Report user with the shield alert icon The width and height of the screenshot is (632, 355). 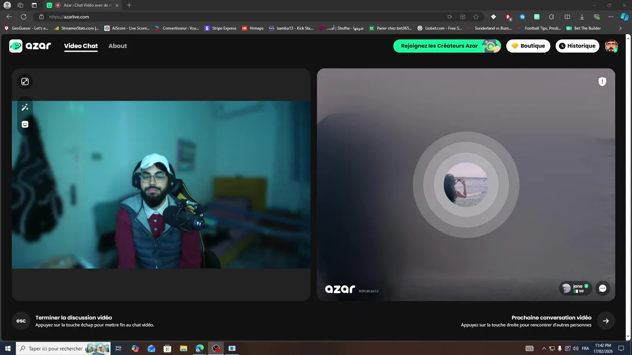tap(602, 82)
